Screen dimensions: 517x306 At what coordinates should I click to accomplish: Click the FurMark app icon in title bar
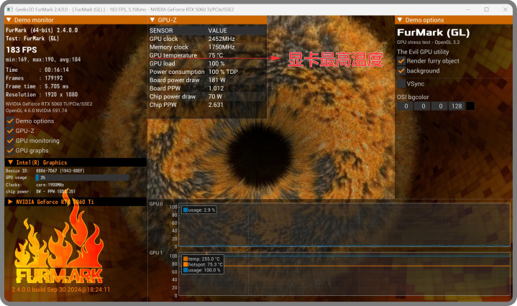click(9, 9)
